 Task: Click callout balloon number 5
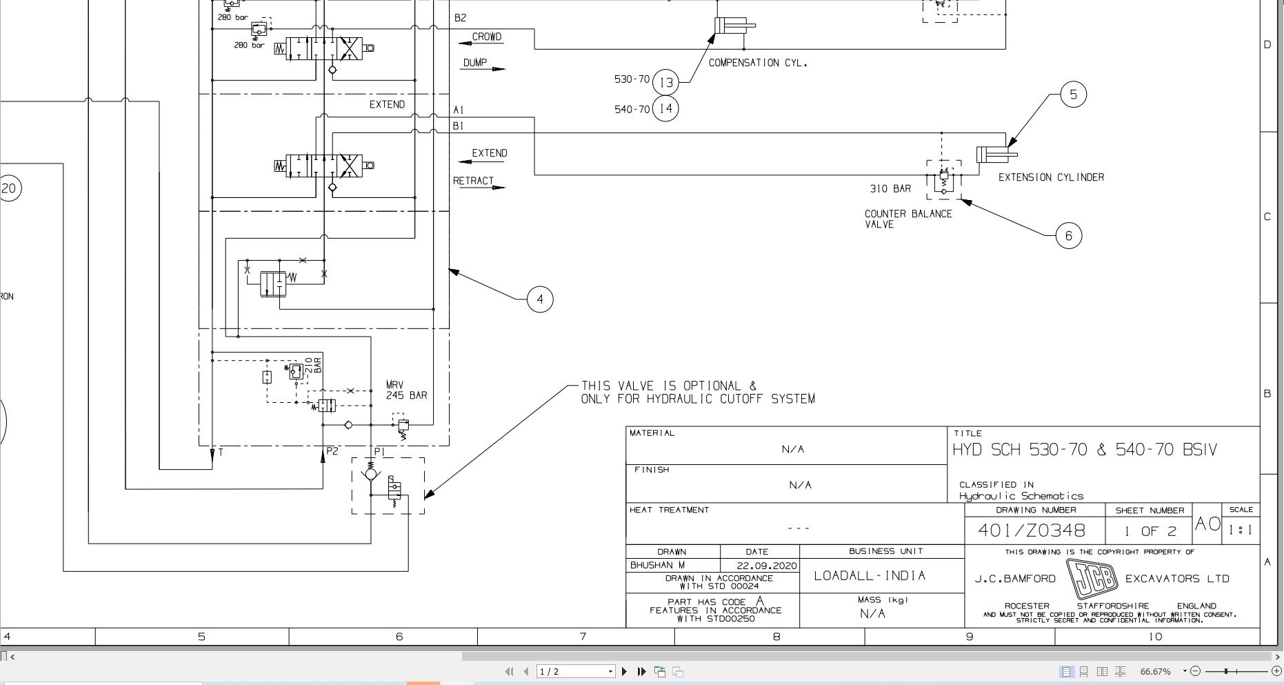(1073, 95)
